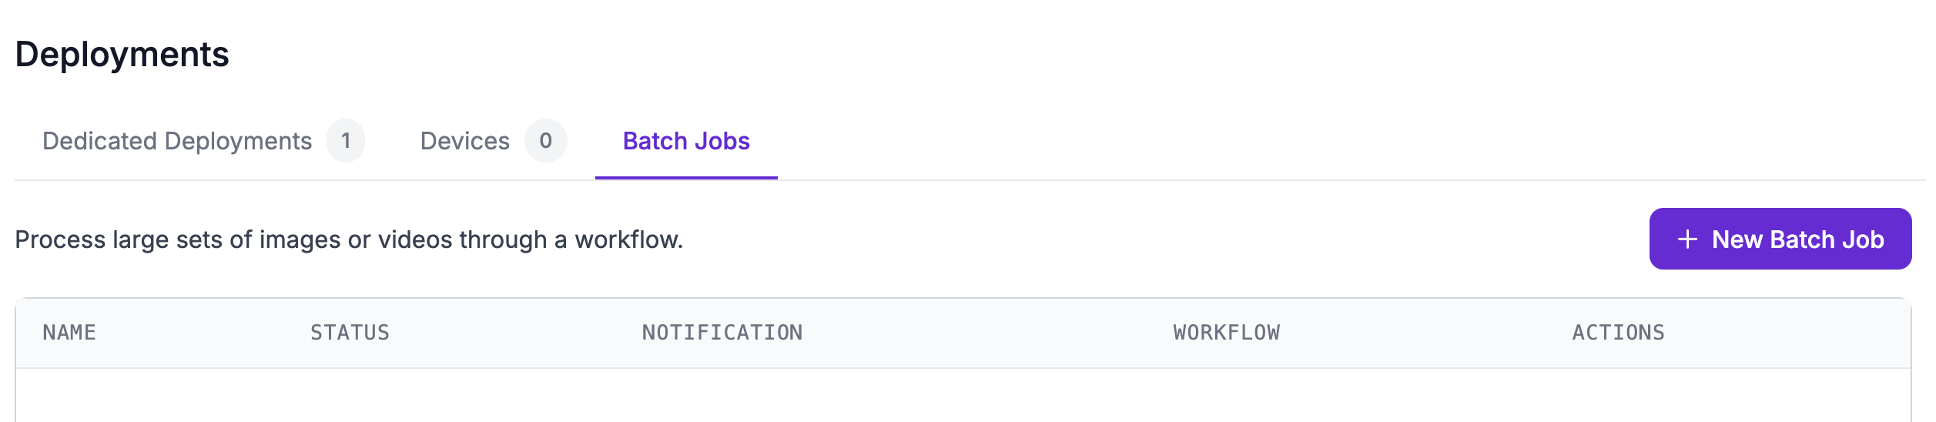Click the Deployments page heading
Viewport: 1936px width, 422px height.
tap(122, 55)
